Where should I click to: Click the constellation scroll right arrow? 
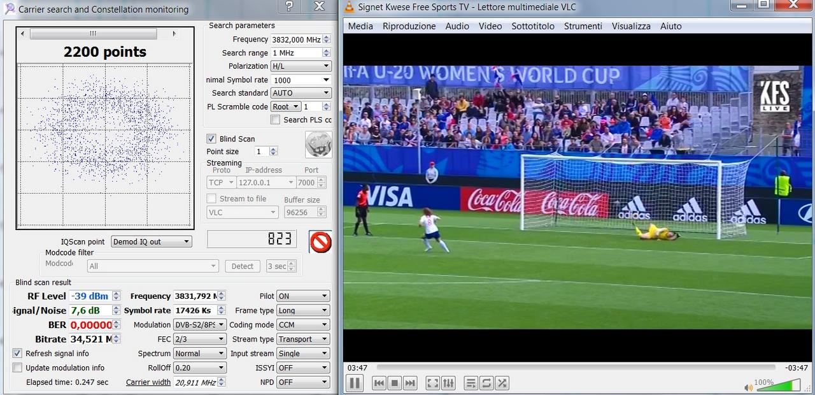coord(174,33)
